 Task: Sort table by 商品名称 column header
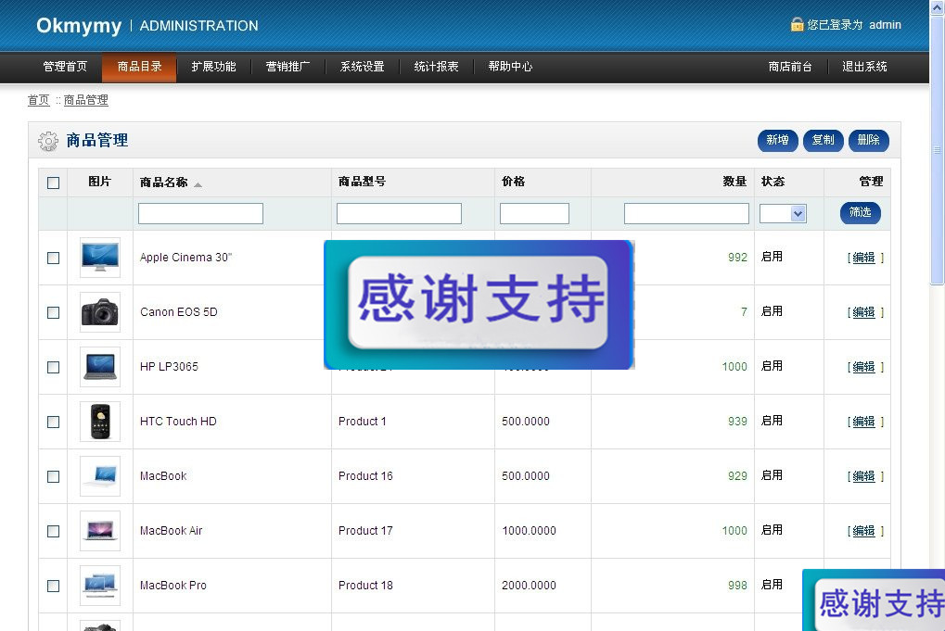(x=164, y=183)
